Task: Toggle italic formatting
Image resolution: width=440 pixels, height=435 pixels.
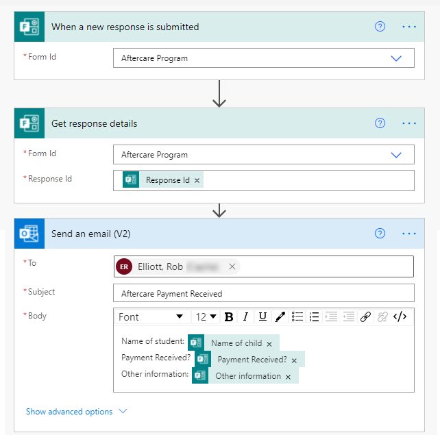Action: coord(246,317)
